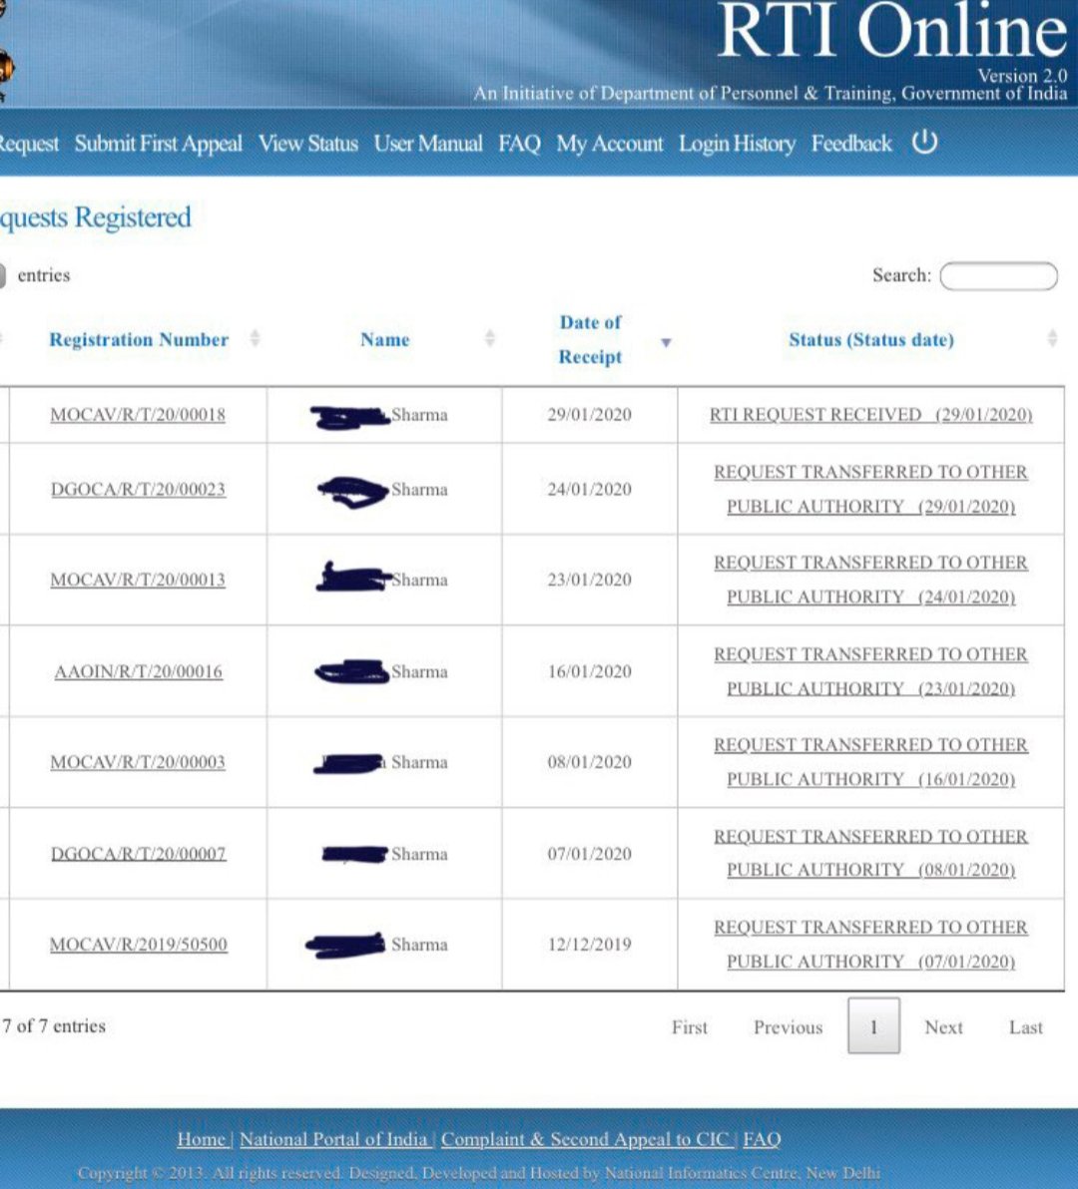The width and height of the screenshot is (1078, 1189).
Task: Open My Account menu
Action: (609, 144)
